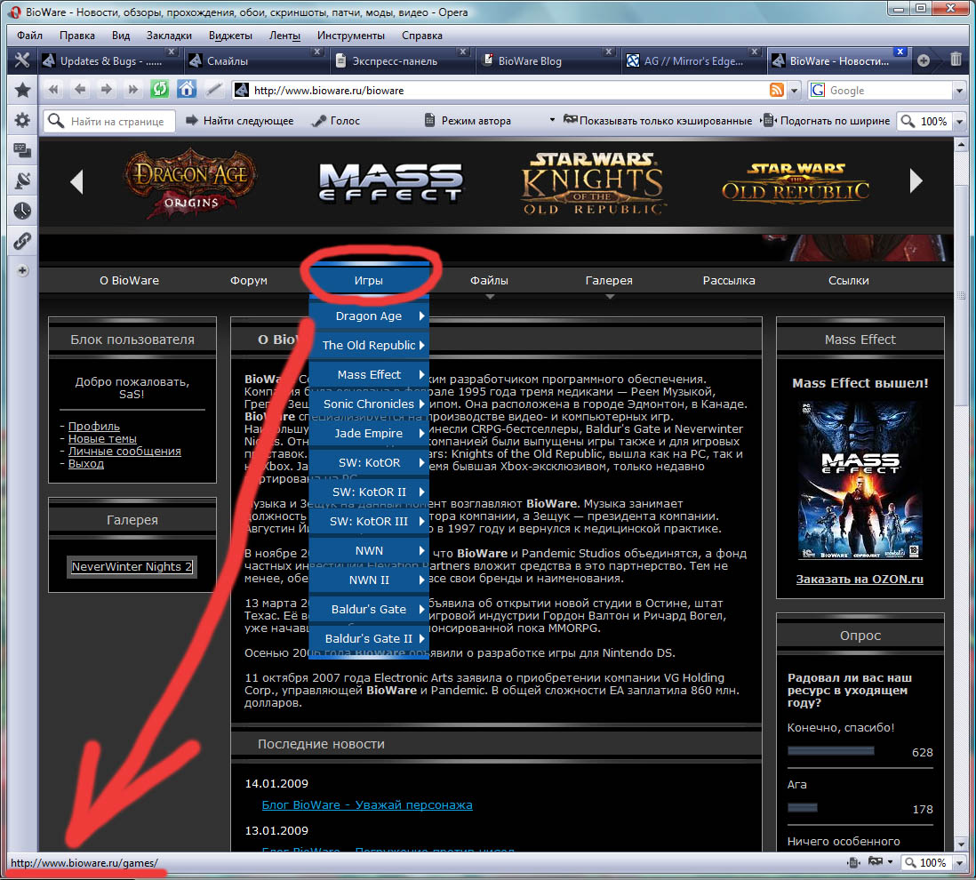Open the Режим автора dropdown arrow
Screen dimensions: 976x880
(552, 120)
